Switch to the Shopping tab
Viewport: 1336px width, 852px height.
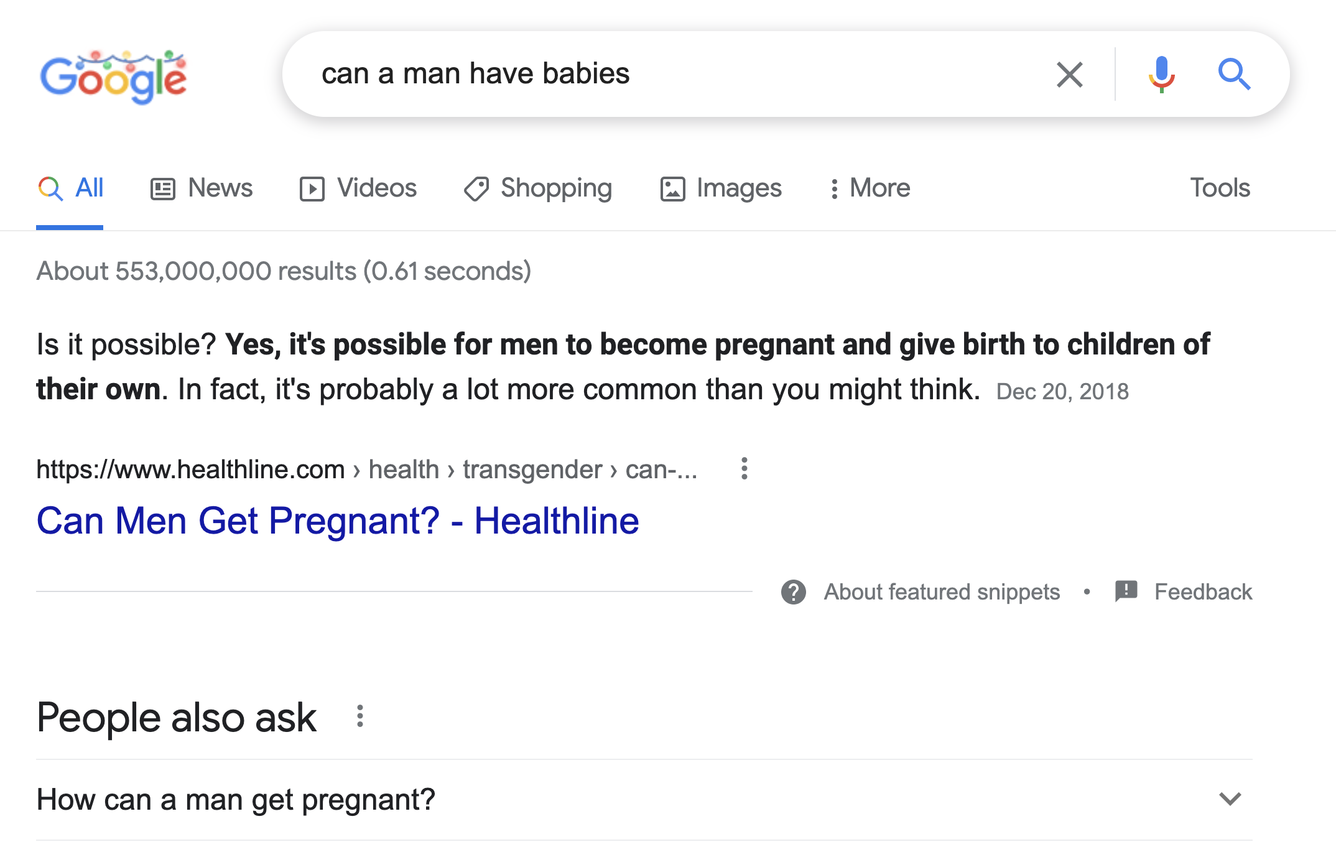(x=538, y=188)
